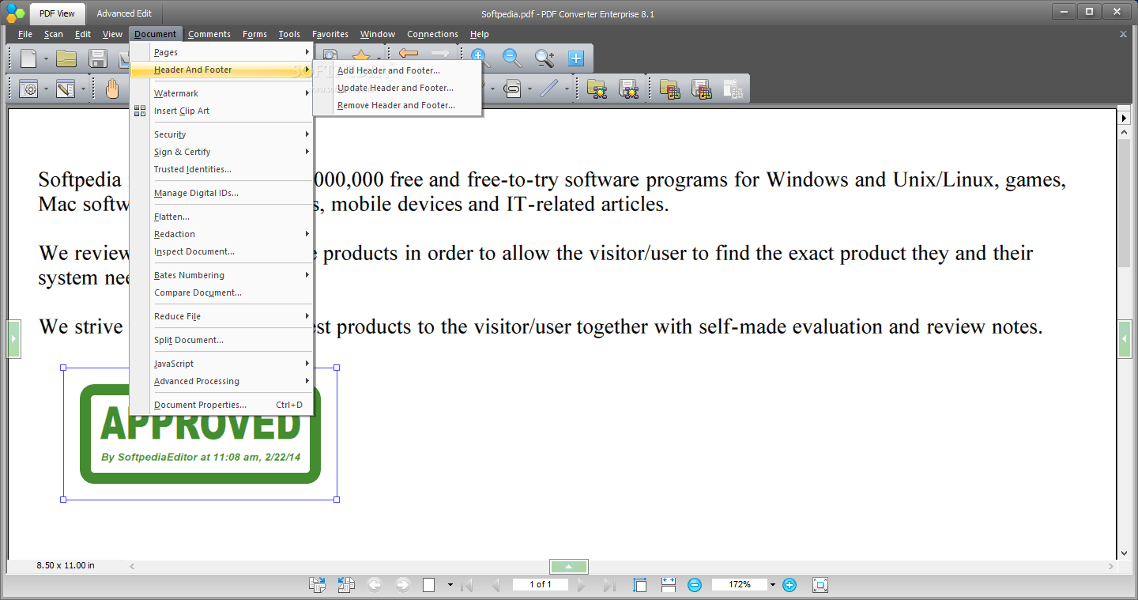1138x600 pixels.
Task: Open the paperclip tool dropdown arrow
Action: tap(529, 89)
